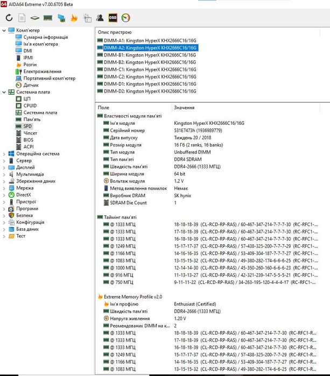Open the OSD panel icon
Viewport: 330px width, 376px height.
click(x=113, y=18)
